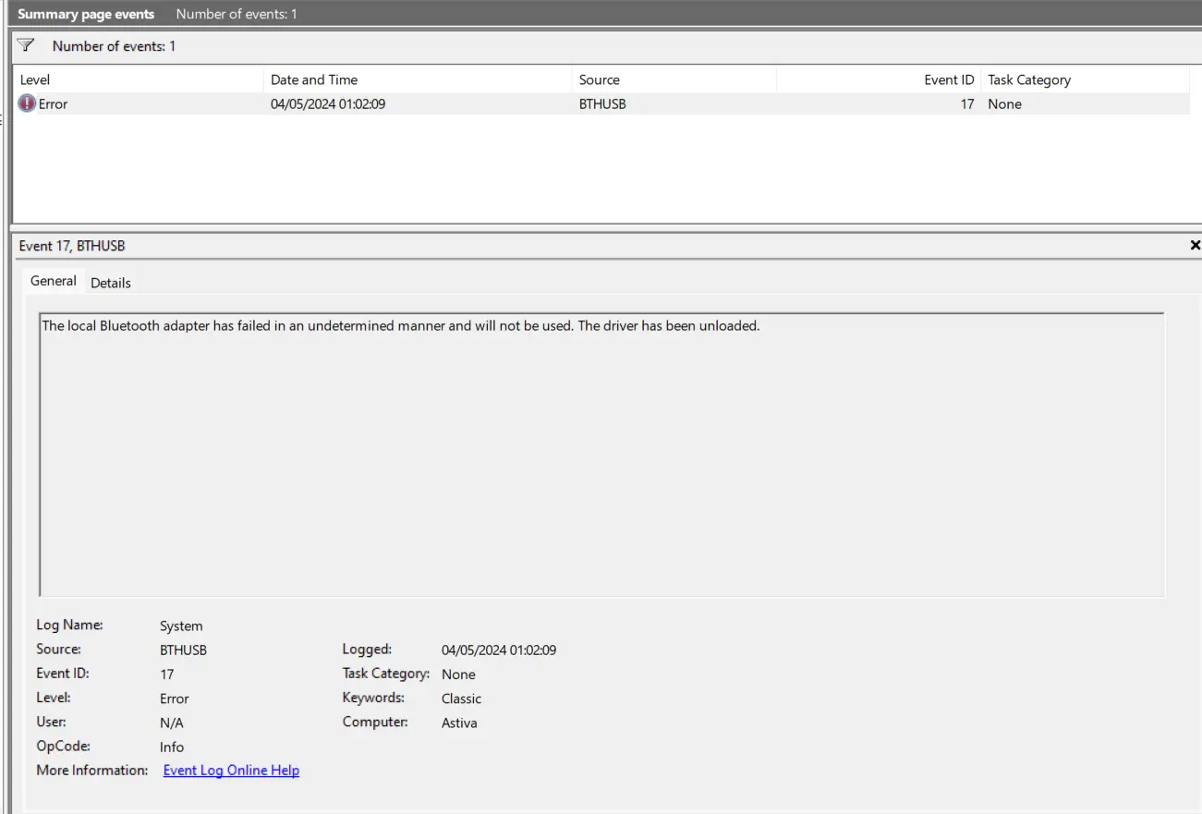
Task: Click the None task category cell in list
Action: [x=1004, y=103]
